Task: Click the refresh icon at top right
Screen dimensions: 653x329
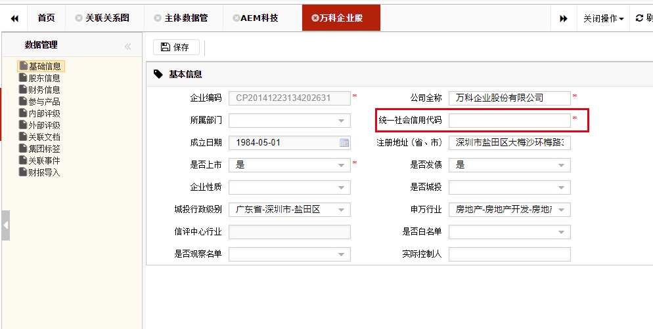Action: [640, 18]
